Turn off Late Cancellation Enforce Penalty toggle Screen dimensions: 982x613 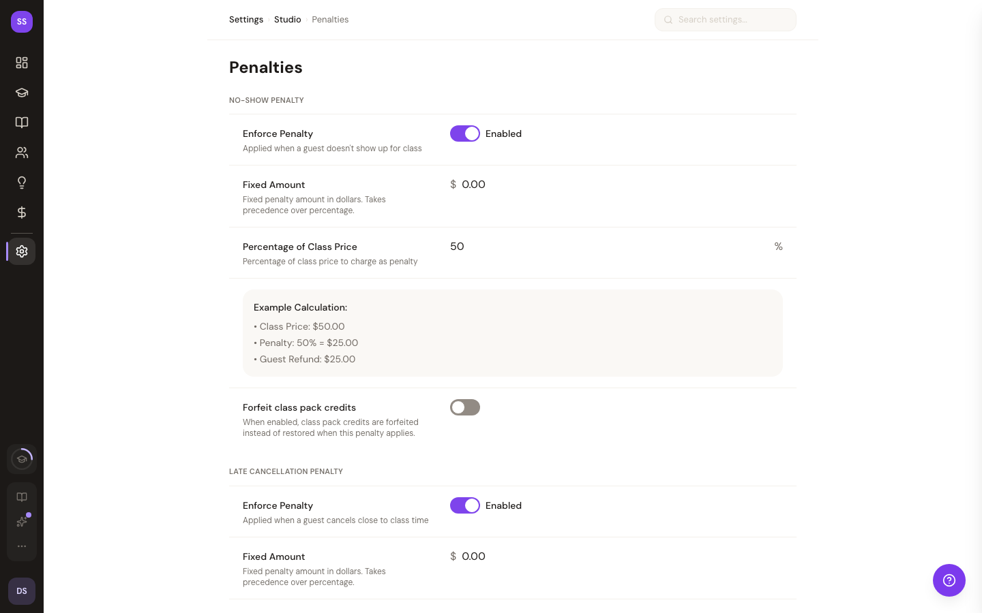(x=465, y=505)
